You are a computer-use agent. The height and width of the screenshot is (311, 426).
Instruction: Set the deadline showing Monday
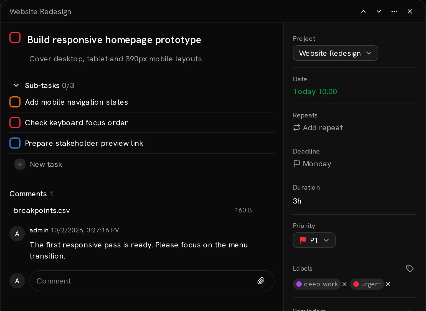pos(312,164)
